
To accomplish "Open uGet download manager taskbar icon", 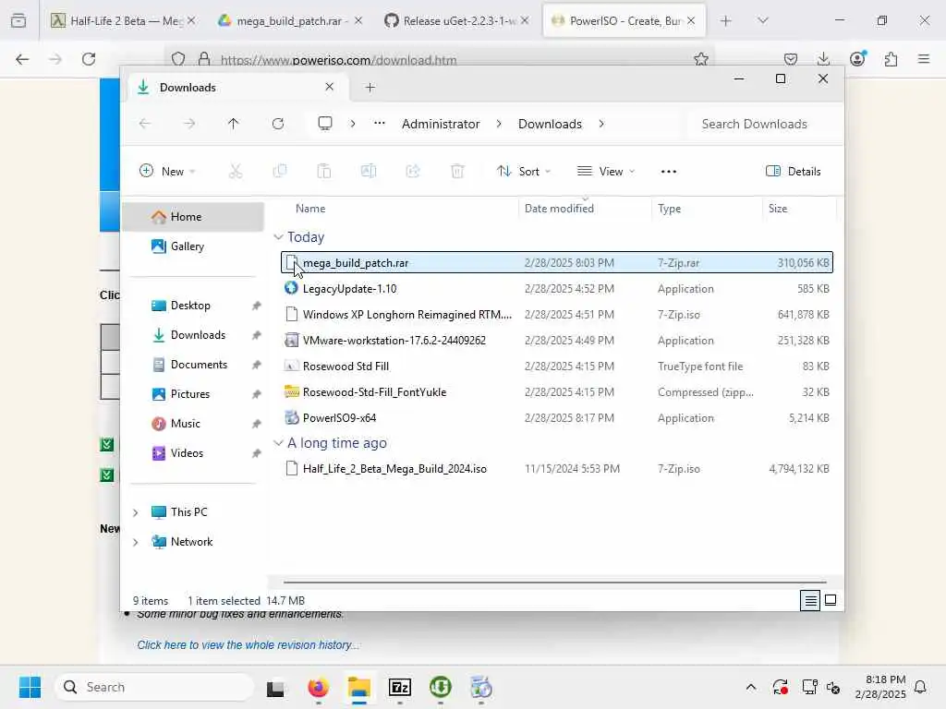I will click(x=441, y=687).
